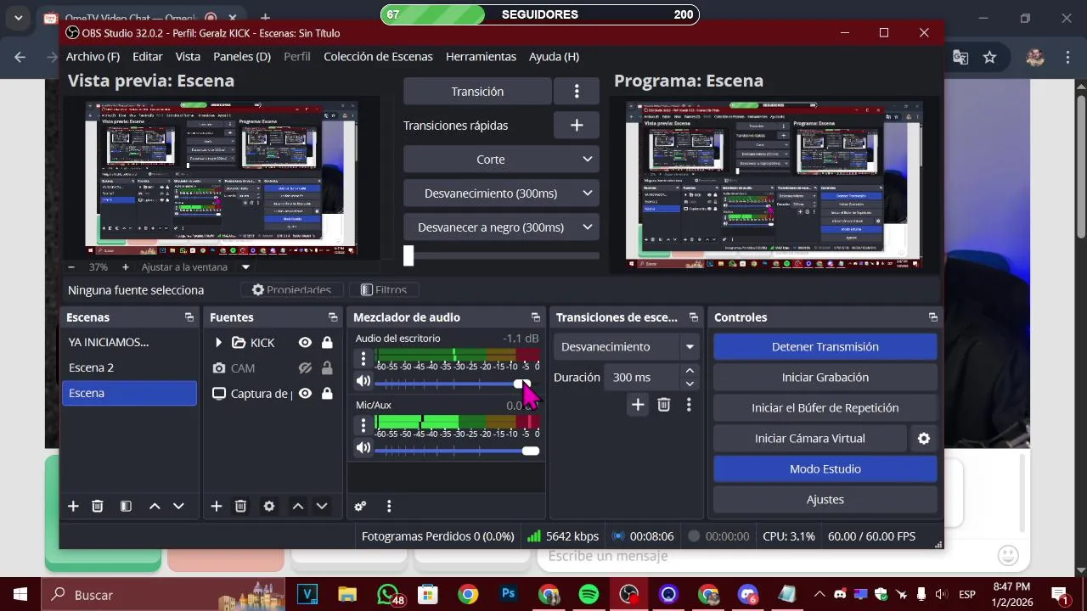
Task: Hide the Captura de source eye
Action: point(305,393)
